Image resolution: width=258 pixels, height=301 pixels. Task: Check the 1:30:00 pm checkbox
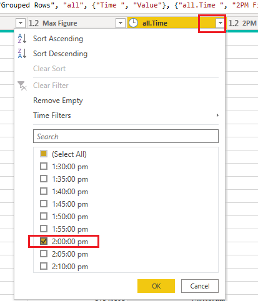44,166
